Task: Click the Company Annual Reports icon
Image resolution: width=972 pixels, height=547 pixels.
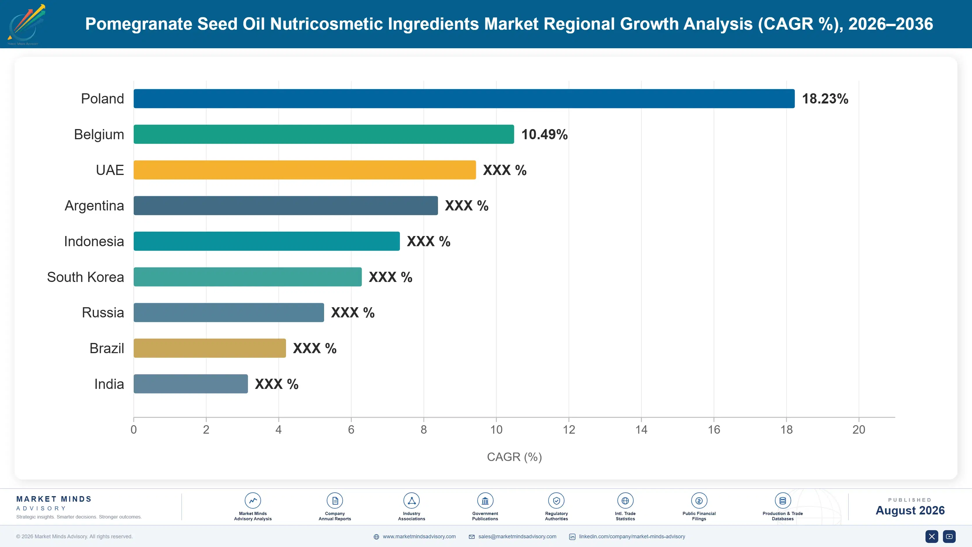Action: click(335, 500)
